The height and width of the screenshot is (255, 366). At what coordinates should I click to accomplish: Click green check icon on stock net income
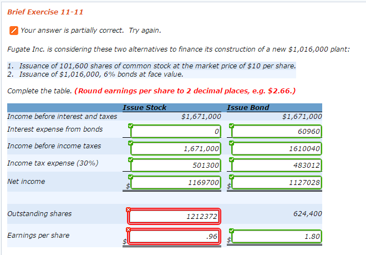tap(130, 177)
